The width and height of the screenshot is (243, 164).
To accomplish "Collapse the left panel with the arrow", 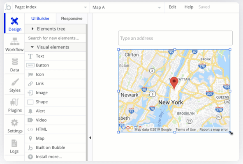I will pos(90,138).
